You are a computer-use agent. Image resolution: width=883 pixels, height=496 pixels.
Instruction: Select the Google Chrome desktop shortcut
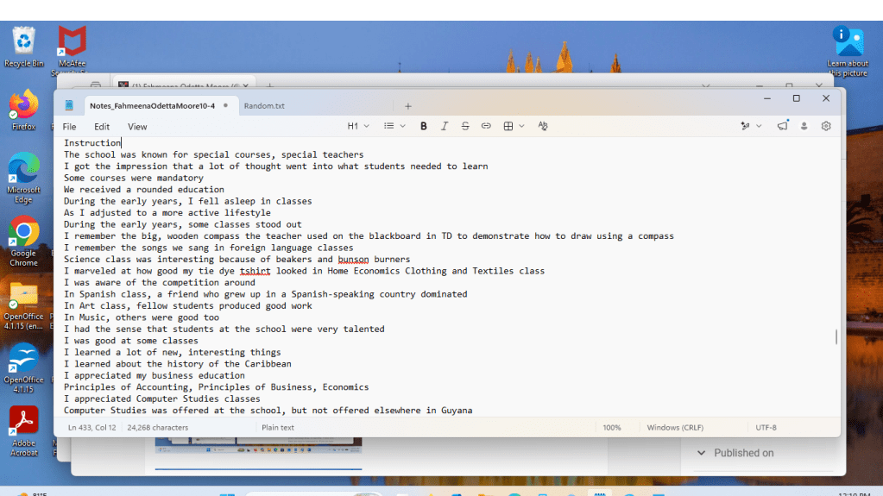pyautogui.click(x=23, y=241)
